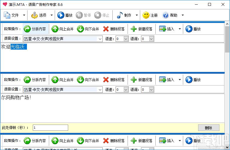Click 向上合并 in the third paragraph

pos(63,141)
